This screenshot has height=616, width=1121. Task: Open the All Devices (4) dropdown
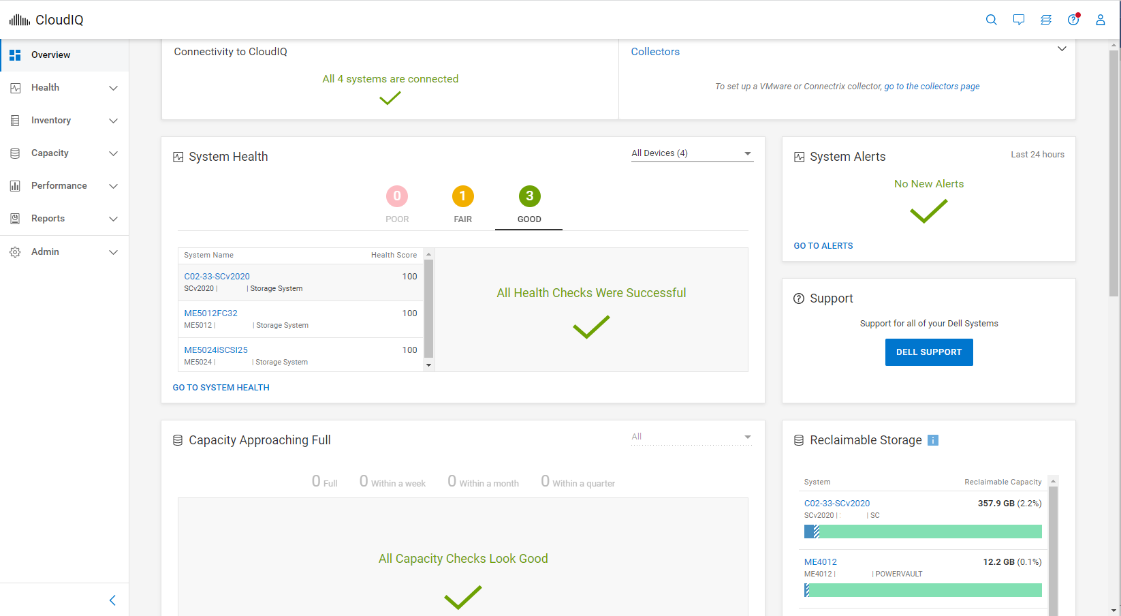[x=691, y=153]
